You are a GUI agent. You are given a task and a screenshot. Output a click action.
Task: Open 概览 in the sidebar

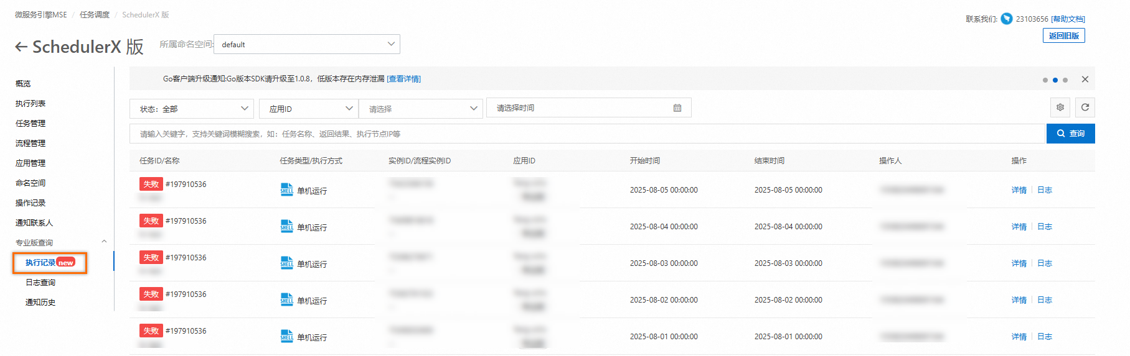[x=23, y=83]
